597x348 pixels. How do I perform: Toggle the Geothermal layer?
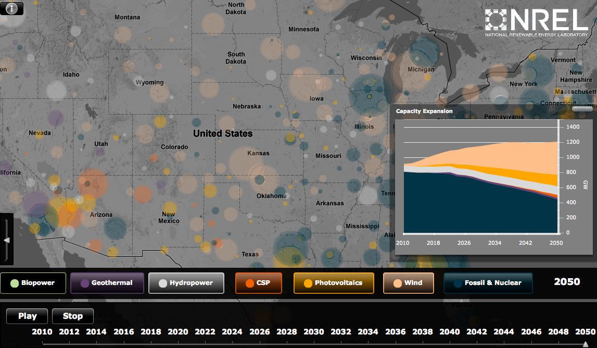(107, 283)
